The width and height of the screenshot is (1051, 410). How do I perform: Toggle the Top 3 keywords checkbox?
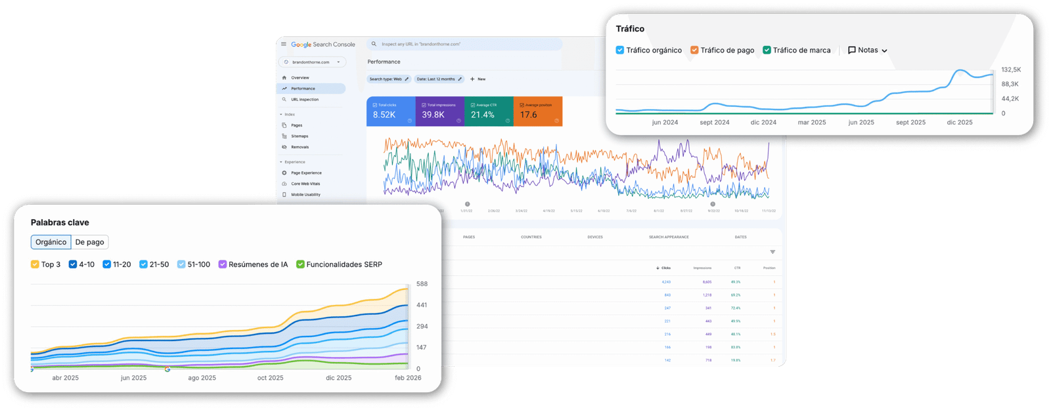coord(35,264)
